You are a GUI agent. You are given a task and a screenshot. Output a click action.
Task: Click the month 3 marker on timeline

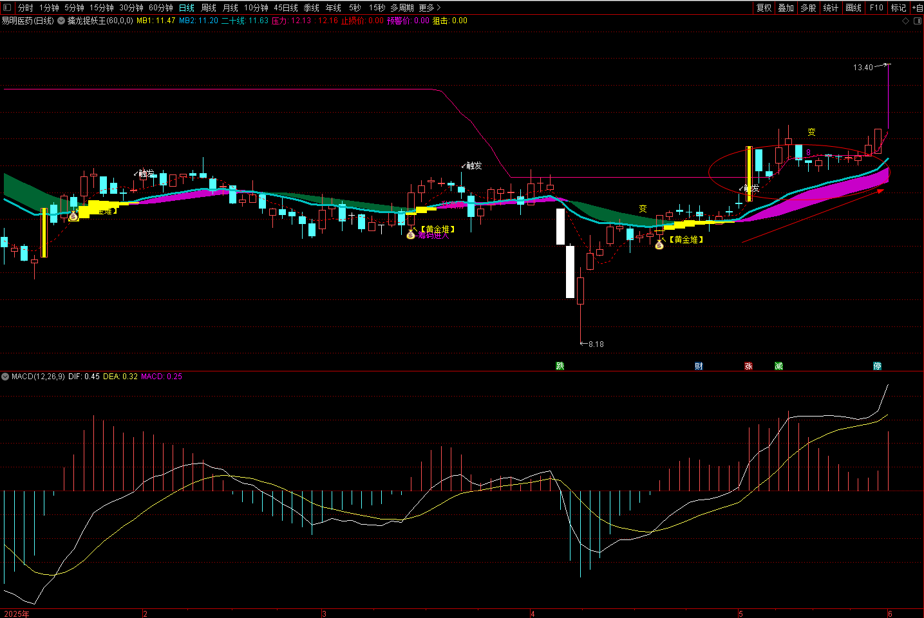pos(324,613)
